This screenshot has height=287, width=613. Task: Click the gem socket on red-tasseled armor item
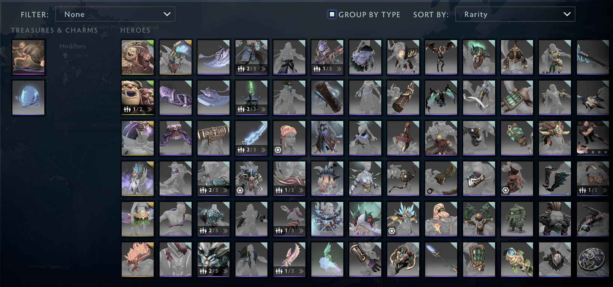point(506,190)
